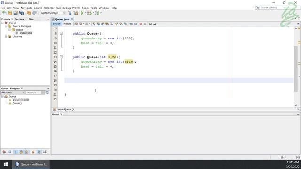Viewport: 301px width, 169px height.
Task: Click the Shift Line Right icon
Action: (x=135, y=24)
